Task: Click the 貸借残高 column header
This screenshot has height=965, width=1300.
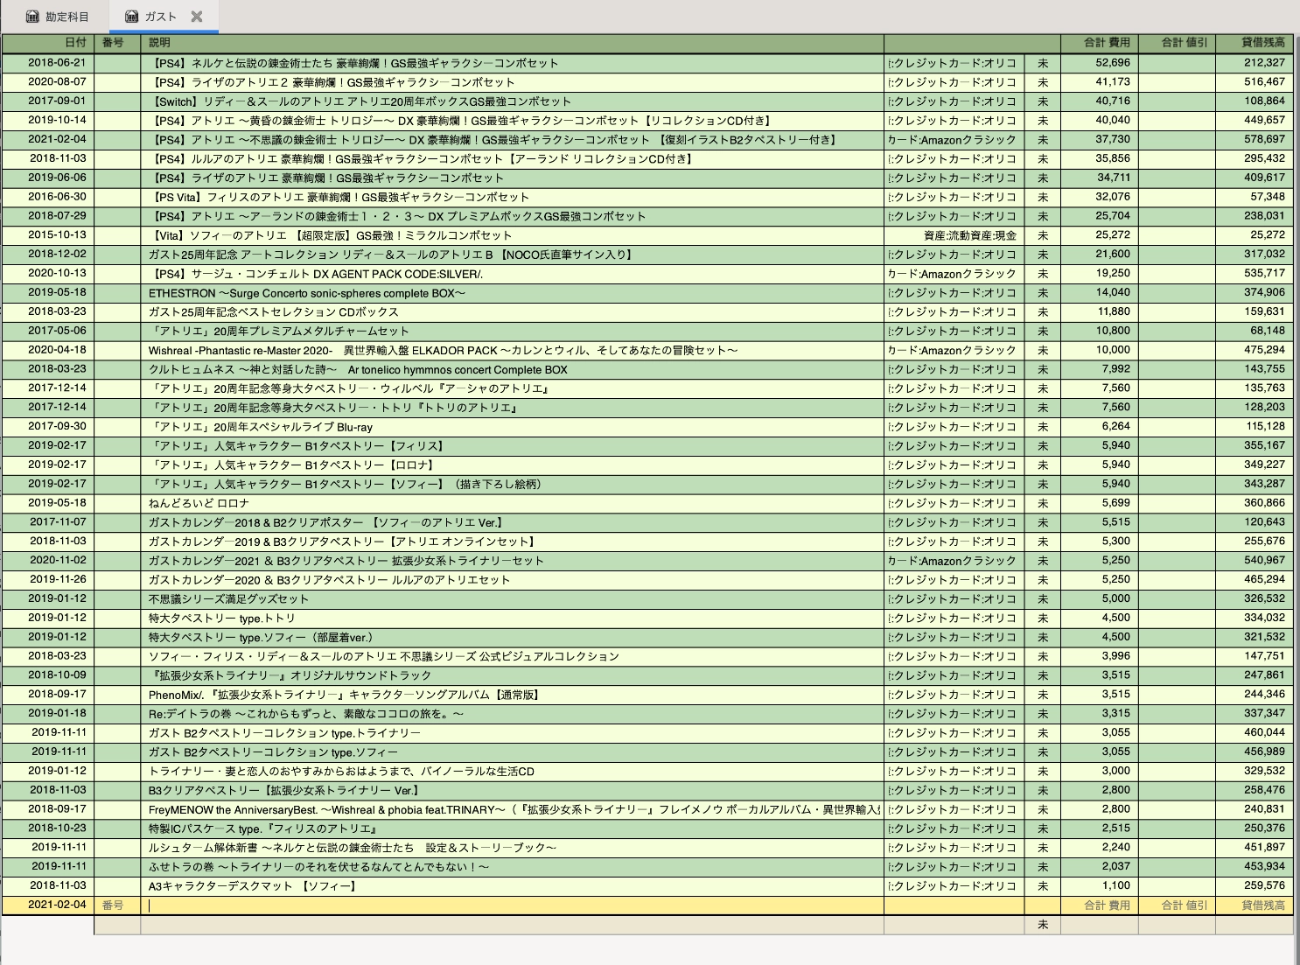Action: (x=1263, y=42)
